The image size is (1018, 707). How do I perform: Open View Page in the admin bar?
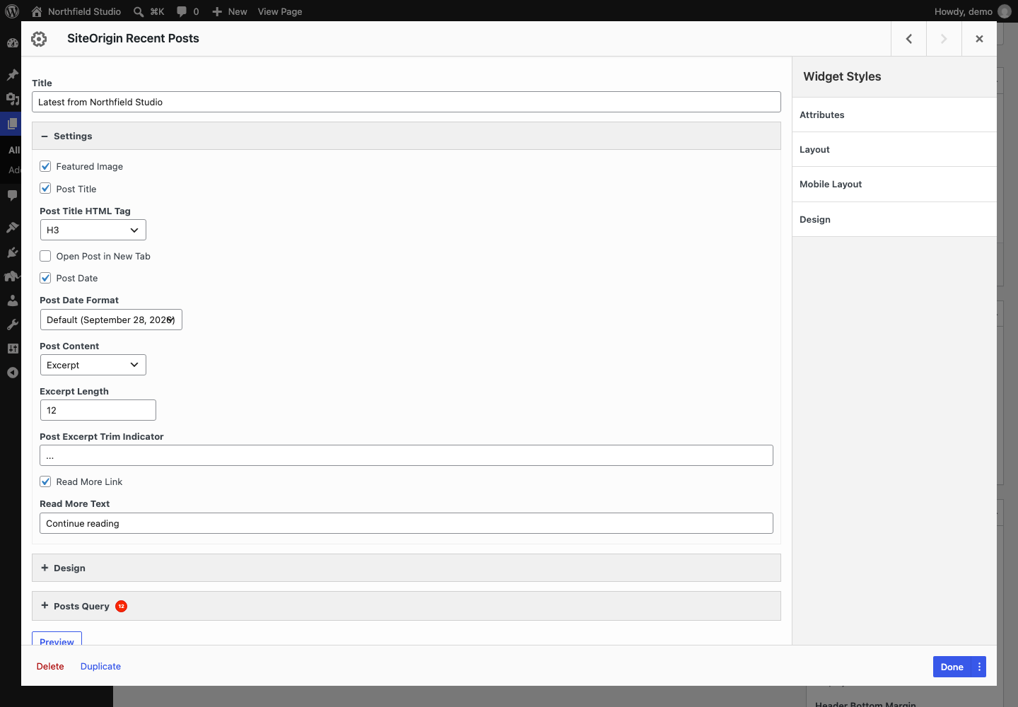tap(280, 11)
